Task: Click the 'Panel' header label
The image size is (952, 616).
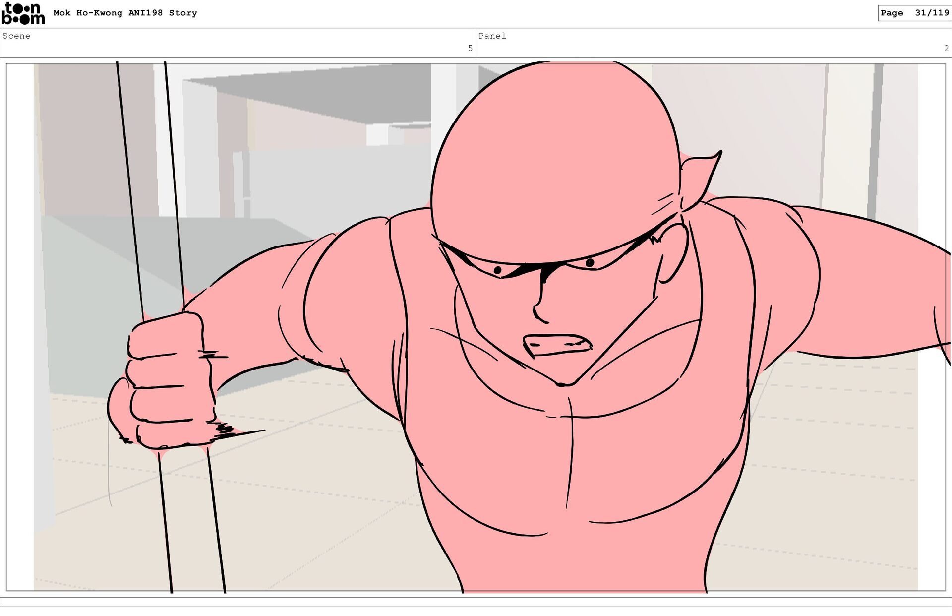Action: point(492,36)
